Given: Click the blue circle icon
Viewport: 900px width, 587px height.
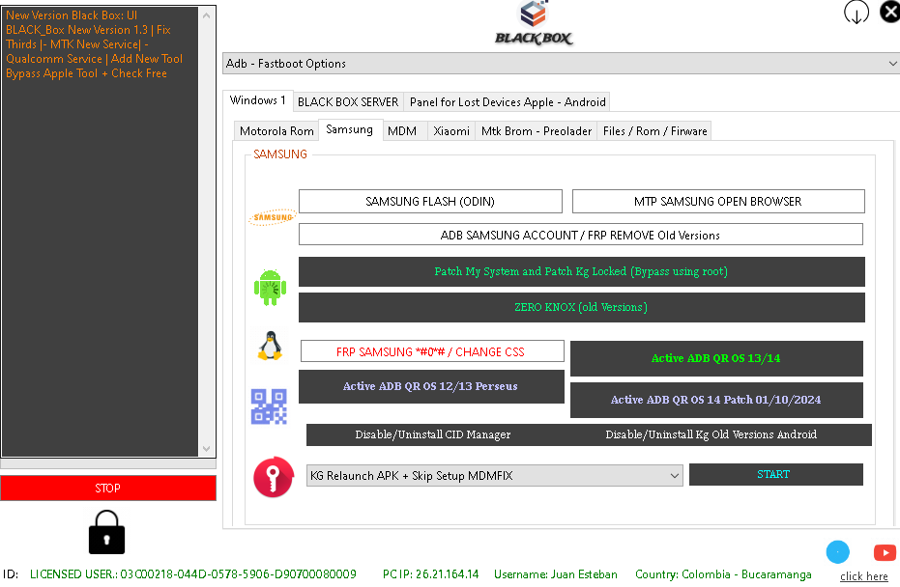Looking at the screenshot, I should pos(837,552).
